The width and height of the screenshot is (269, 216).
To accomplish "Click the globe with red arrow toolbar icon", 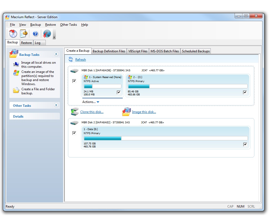I will click(x=47, y=34).
